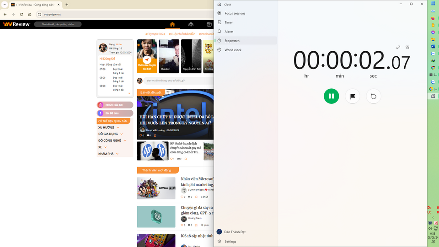Open the Nguyễn Văn Sơn story thumbnail

(191, 56)
